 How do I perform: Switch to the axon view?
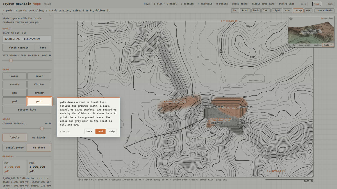287,10
